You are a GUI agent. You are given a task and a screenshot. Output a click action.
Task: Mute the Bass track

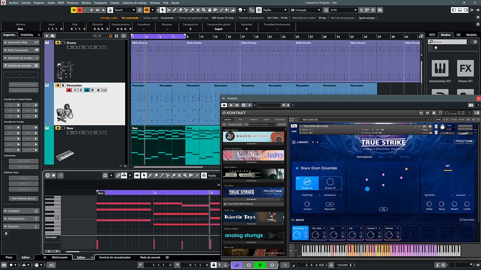58,128
